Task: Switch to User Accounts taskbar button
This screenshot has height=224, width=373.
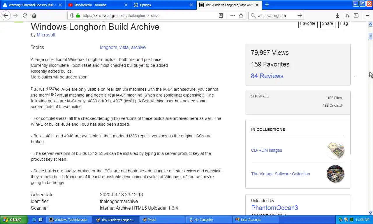Action: (256, 220)
